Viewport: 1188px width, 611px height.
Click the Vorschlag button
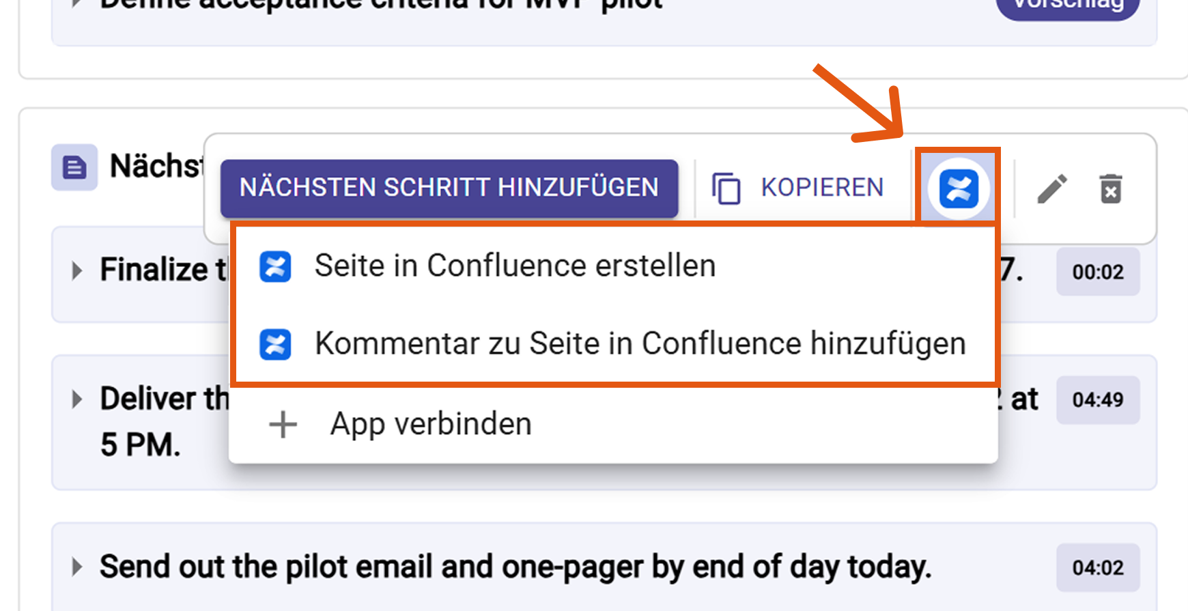click(x=1067, y=5)
